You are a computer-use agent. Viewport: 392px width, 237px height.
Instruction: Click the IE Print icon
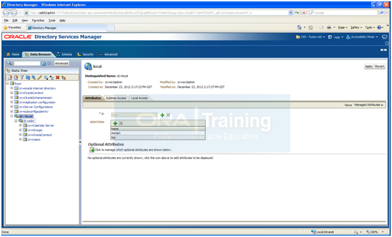(329, 27)
